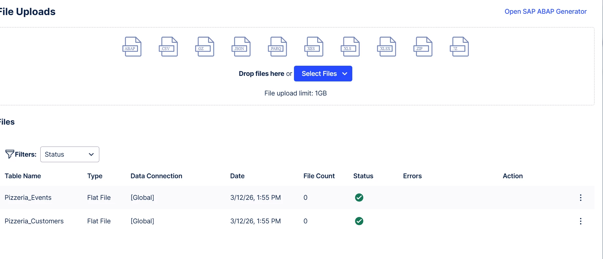Image resolution: width=603 pixels, height=259 pixels.
Task: Click the ABAP file type icon
Action: coord(132,47)
